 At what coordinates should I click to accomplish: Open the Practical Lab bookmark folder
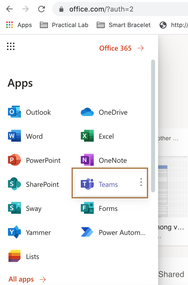pos(64,25)
